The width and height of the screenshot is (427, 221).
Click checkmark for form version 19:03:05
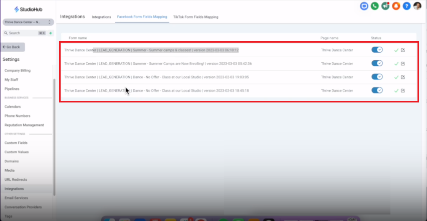click(396, 77)
